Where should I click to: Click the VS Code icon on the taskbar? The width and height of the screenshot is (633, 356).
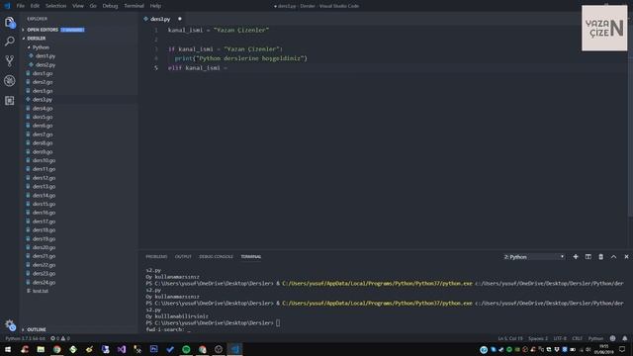click(234, 349)
